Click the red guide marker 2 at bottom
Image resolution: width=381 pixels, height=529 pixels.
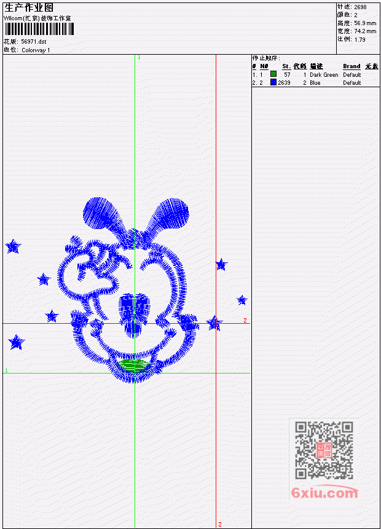220,524
